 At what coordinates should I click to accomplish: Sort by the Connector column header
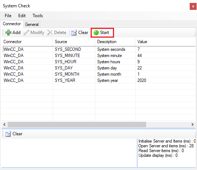tap(27, 42)
